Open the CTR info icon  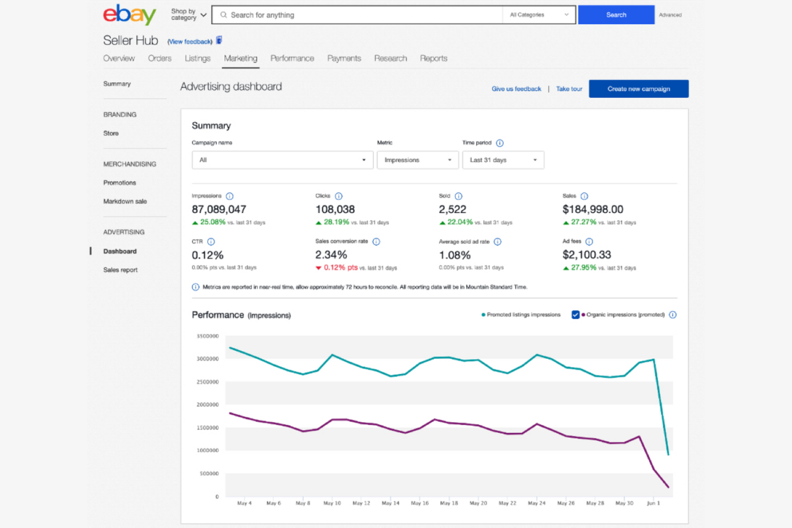(211, 242)
